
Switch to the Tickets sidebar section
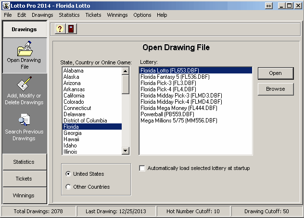coord(25,179)
